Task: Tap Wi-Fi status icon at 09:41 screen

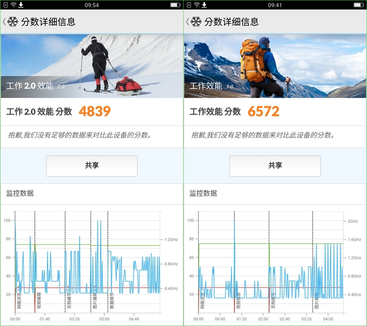Action: (197, 5)
